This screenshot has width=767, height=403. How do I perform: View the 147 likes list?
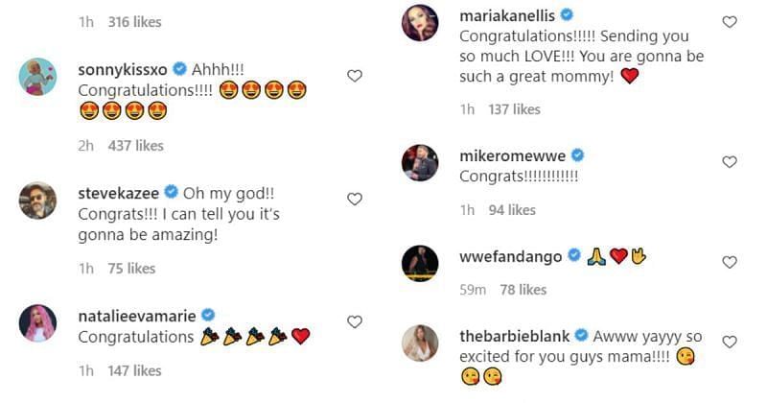(134, 370)
